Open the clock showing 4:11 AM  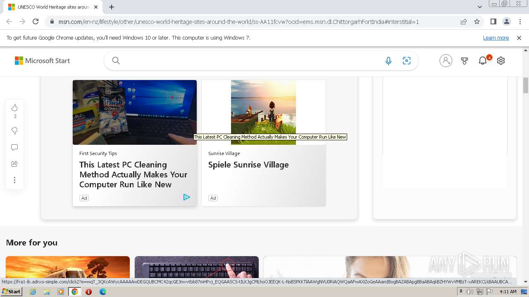coord(508,292)
